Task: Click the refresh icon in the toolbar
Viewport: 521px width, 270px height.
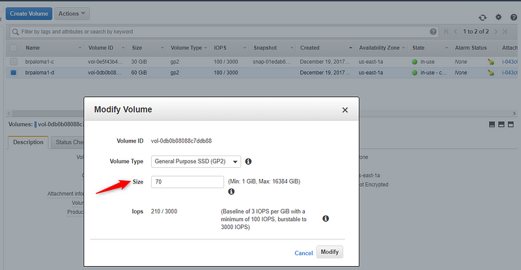Action: [483, 18]
